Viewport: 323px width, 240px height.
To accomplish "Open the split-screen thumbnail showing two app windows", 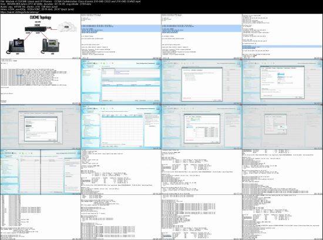I will point(41,172).
